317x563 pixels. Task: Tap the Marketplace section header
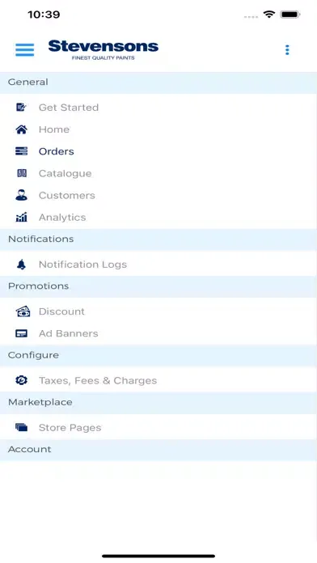coord(158,402)
